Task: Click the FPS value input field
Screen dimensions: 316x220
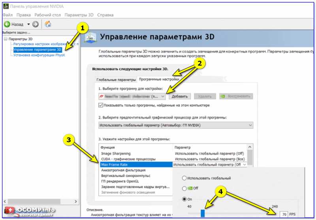Action: click(284, 214)
